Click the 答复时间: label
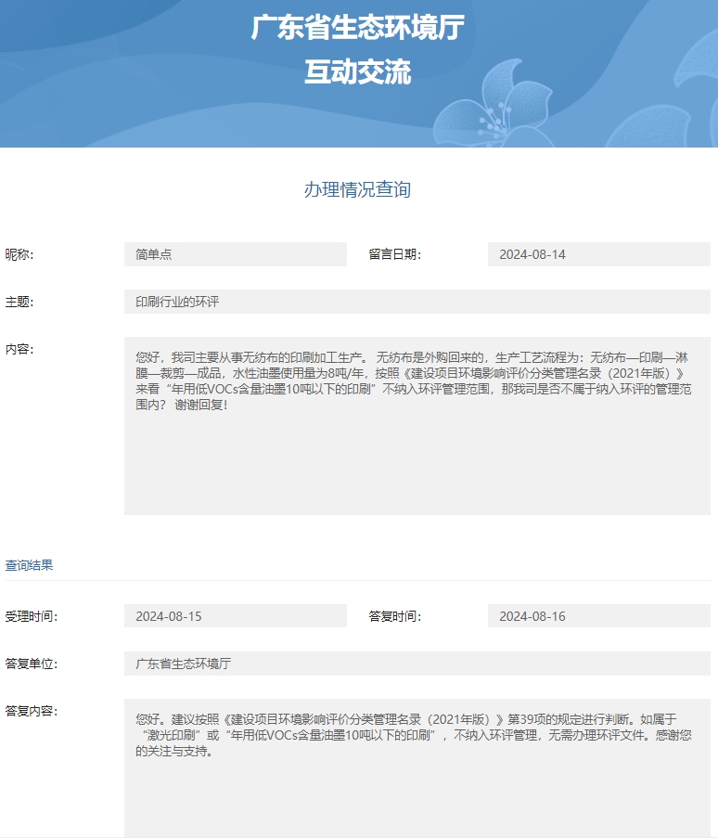The height and width of the screenshot is (838, 718). [x=395, y=616]
